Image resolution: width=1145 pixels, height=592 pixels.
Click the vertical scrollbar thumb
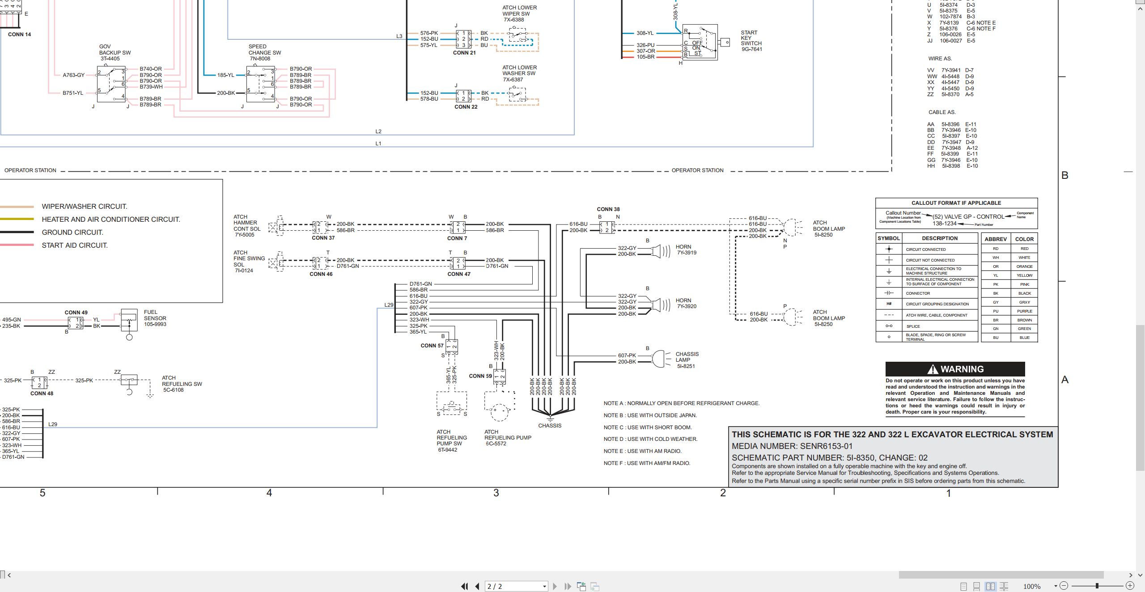tap(1141, 398)
